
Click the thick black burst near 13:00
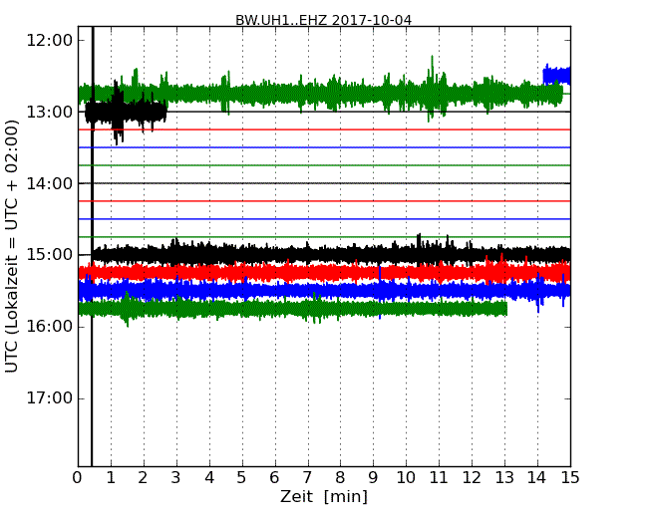tap(125, 112)
